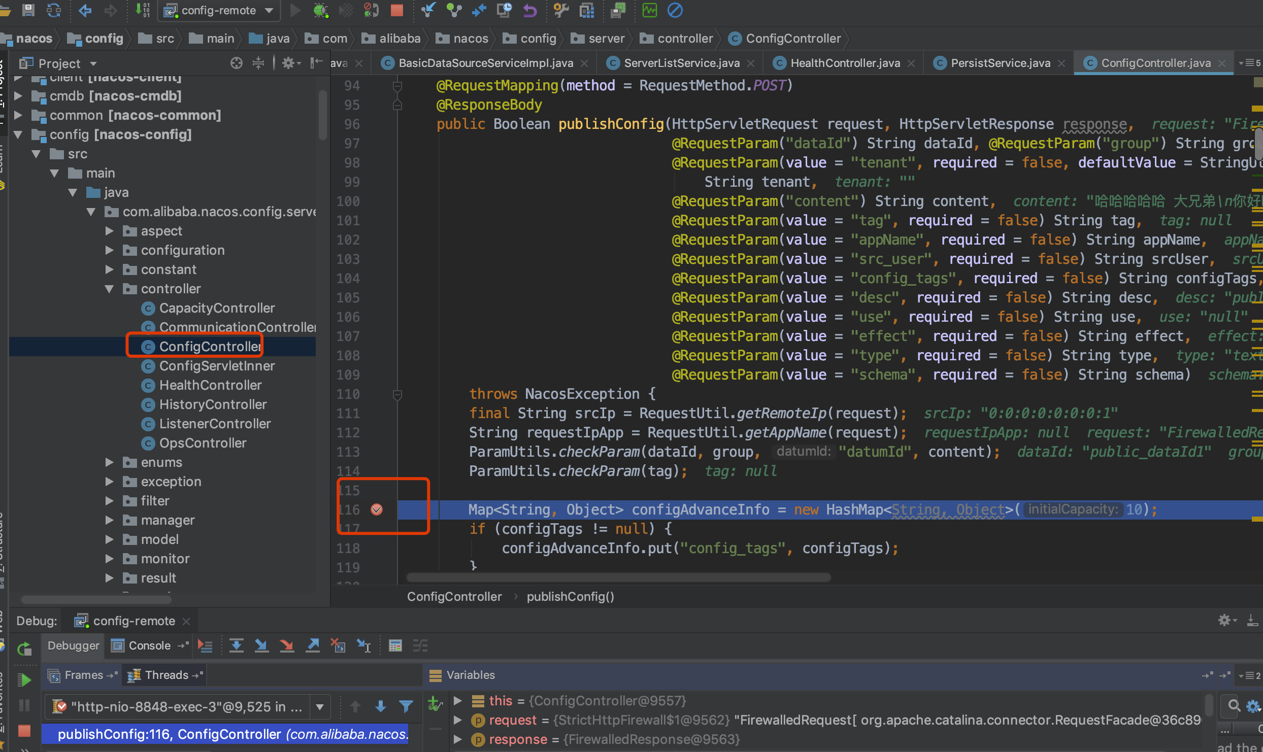Viewport: 1263px width, 752px height.
Task: Click Force Step Into red arrow
Action: click(x=287, y=645)
